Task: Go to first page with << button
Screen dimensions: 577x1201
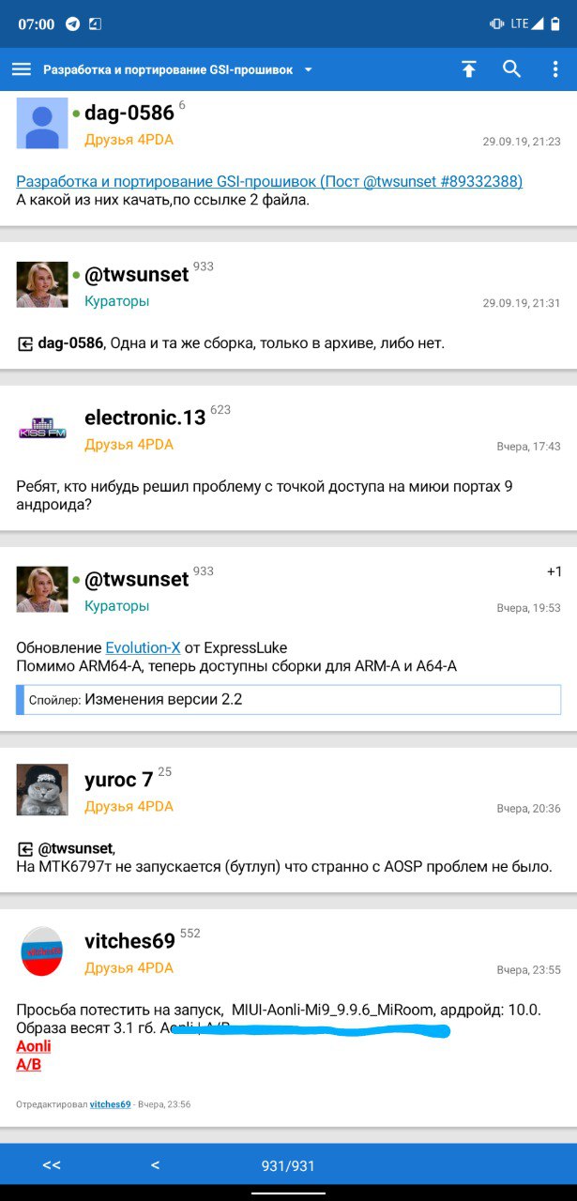Action: 52,1166
